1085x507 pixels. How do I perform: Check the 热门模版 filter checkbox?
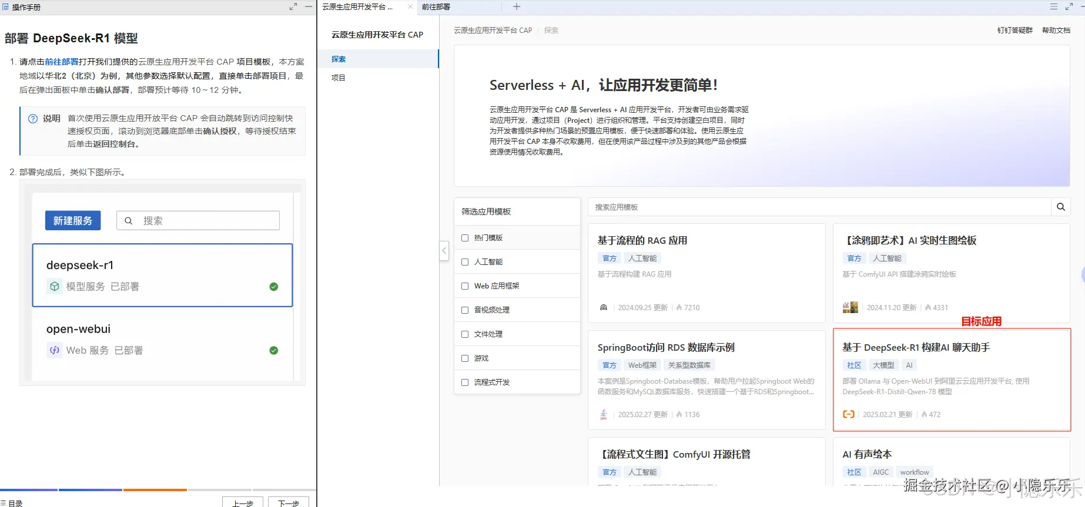[465, 238]
